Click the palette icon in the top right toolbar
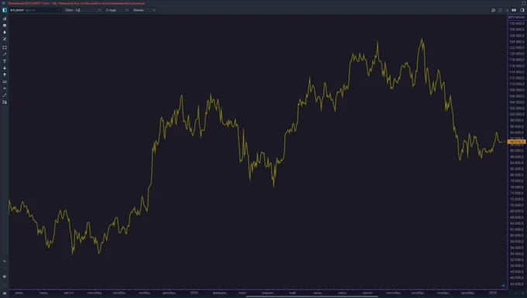527x298 pixels. coord(493,10)
